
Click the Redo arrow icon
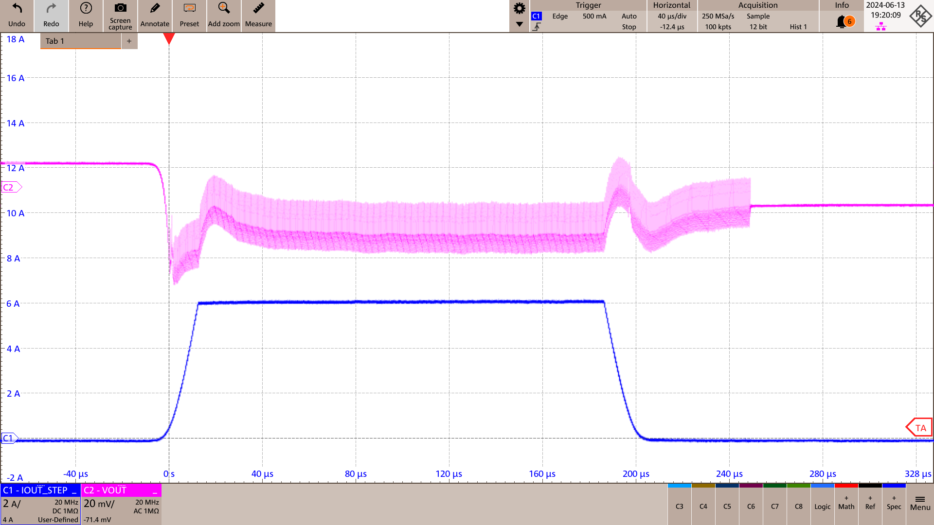click(51, 9)
